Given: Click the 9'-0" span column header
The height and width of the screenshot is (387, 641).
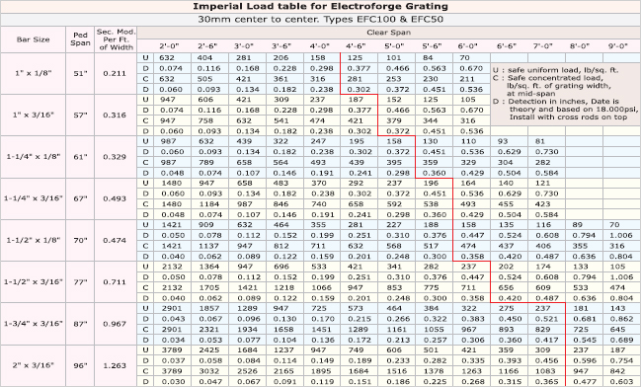Looking at the screenshot, I should click(617, 46).
